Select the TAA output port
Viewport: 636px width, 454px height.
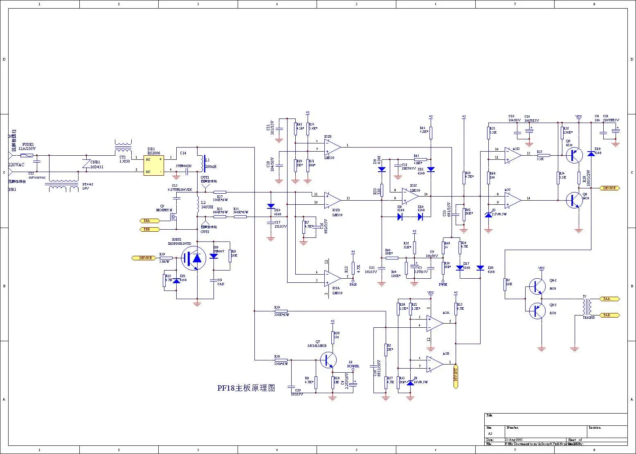[x=609, y=299]
